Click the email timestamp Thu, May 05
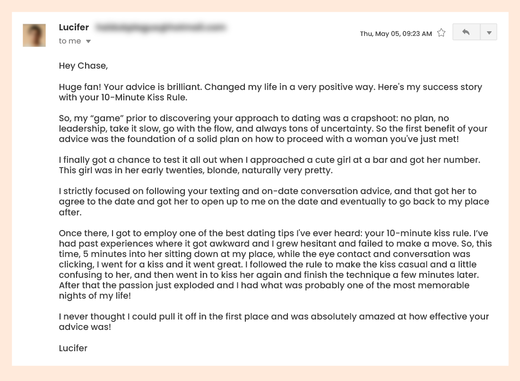Viewport: 520px width, 381px height. (396, 34)
